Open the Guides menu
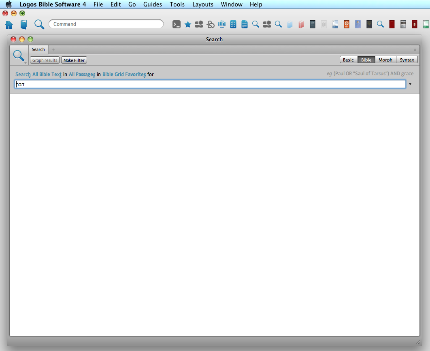Image resolution: width=430 pixels, height=351 pixels. click(153, 4)
